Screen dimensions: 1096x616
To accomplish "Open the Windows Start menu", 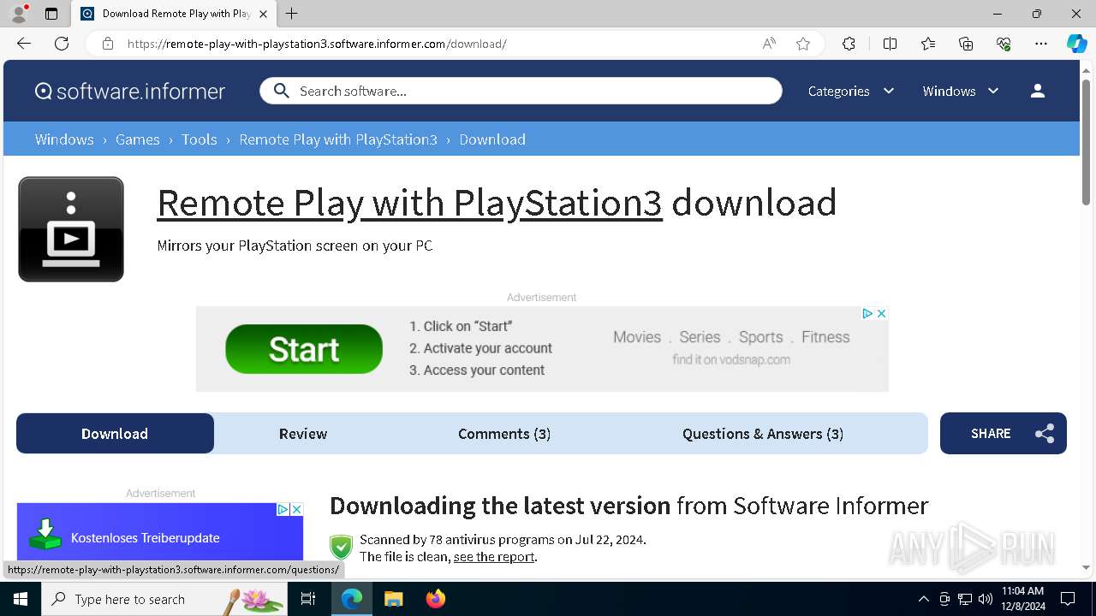I will [21, 599].
